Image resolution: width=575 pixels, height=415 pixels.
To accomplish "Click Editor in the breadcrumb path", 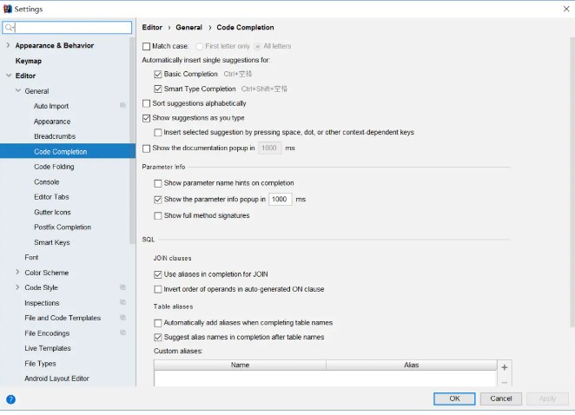I will point(152,28).
